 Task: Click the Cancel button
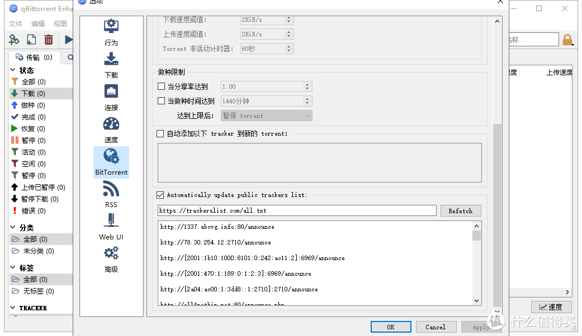point(436,327)
